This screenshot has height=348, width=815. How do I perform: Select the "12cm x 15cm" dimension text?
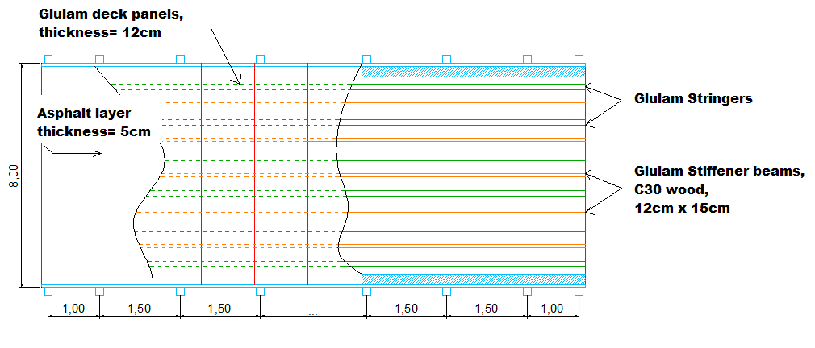point(681,208)
